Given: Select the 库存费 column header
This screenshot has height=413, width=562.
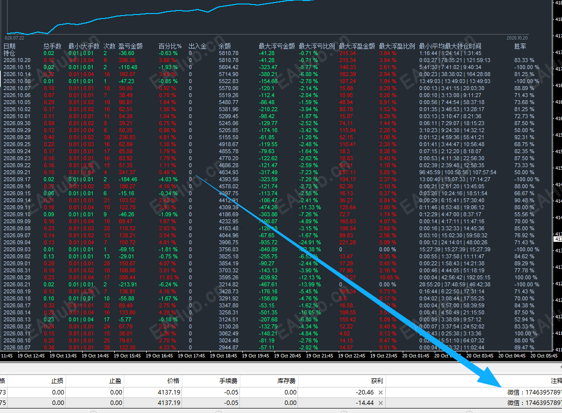Looking at the screenshot, I should [287, 381].
